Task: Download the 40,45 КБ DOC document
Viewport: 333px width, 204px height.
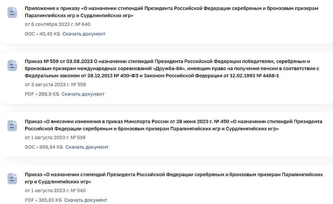Action: click(x=84, y=34)
